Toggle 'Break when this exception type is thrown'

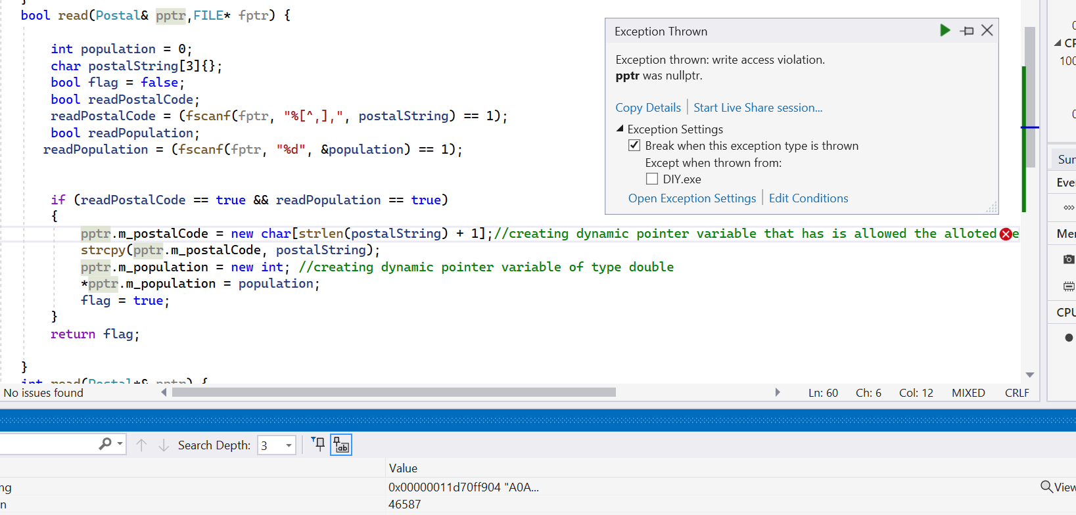click(x=634, y=145)
